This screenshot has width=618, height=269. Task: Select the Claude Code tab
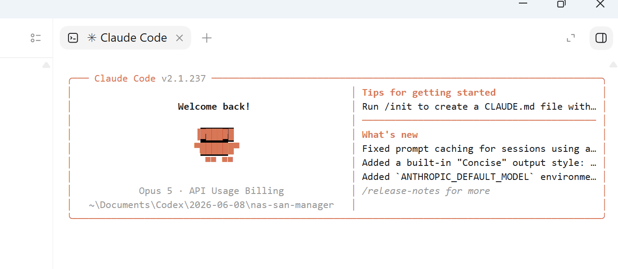coord(125,38)
